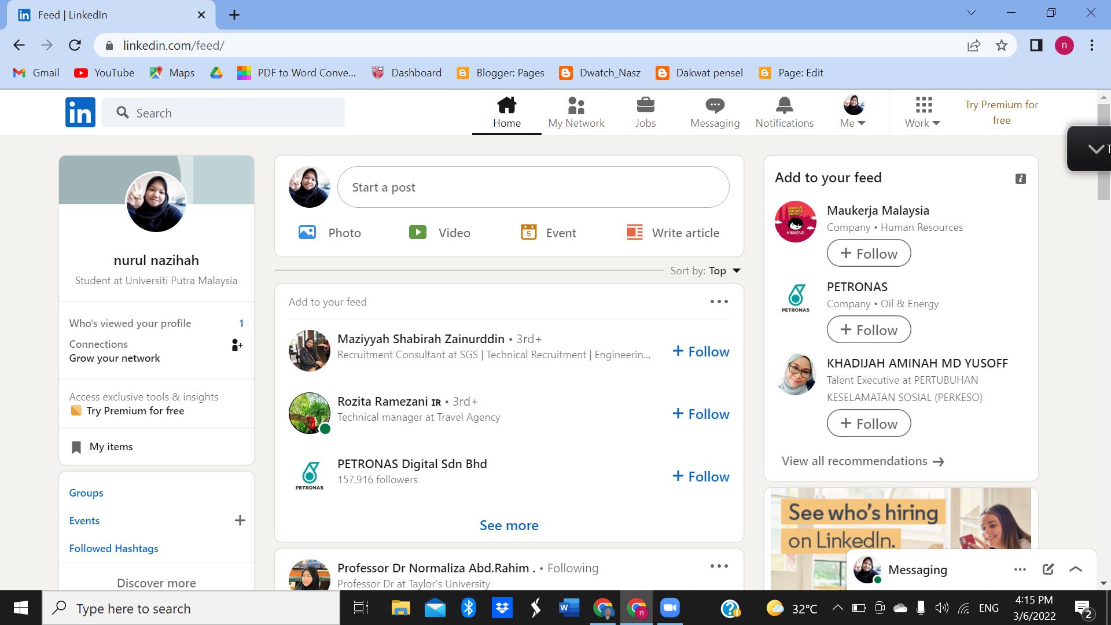
Task: Click the Start a post field
Action: click(x=533, y=187)
